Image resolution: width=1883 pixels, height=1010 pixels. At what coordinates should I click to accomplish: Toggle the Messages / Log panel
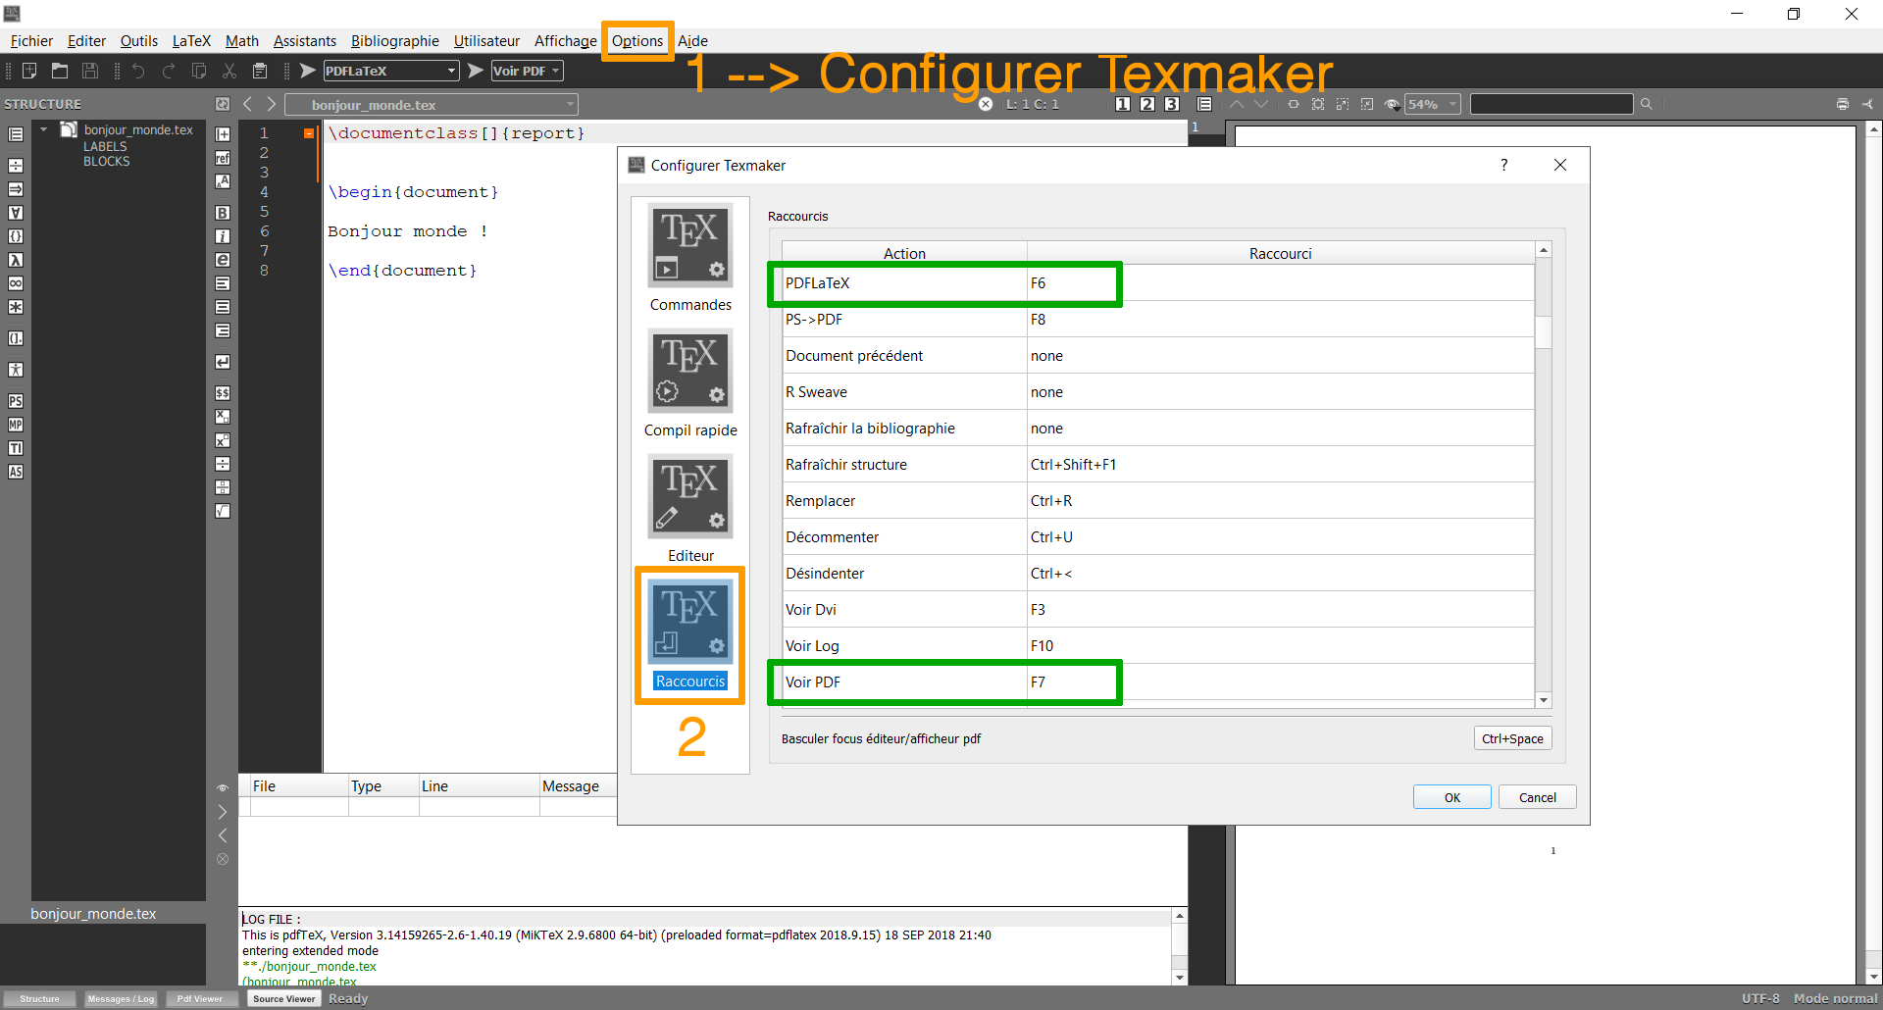point(121,998)
